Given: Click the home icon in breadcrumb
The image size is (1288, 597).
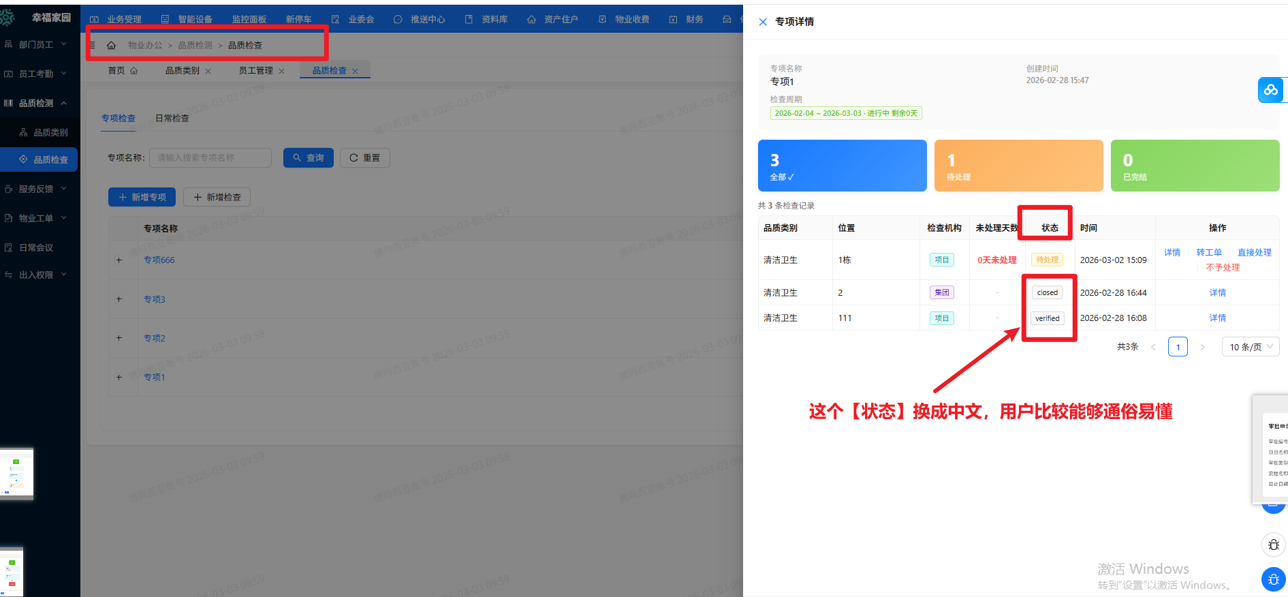Looking at the screenshot, I should coord(112,46).
